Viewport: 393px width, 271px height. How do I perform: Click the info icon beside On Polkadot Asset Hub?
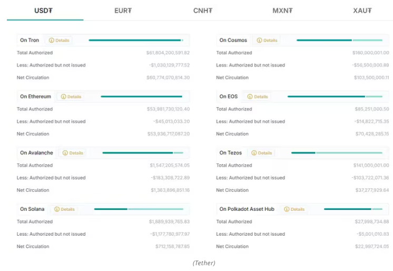287,209
